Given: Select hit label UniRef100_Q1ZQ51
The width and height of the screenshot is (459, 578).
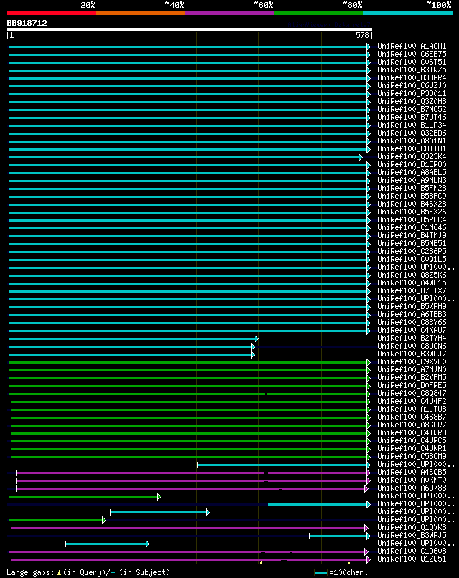Looking at the screenshot, I should [412, 559].
